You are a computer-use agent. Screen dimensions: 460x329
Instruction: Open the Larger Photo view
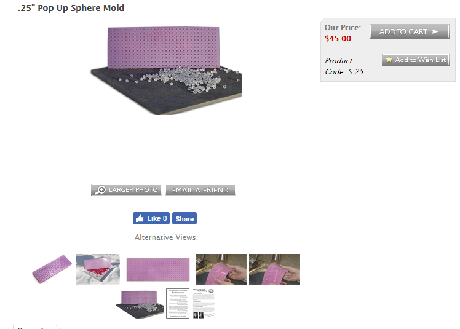[127, 190]
